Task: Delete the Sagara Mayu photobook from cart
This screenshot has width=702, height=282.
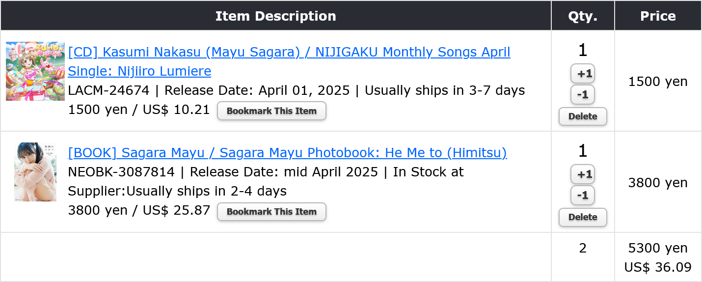Action: [x=583, y=217]
